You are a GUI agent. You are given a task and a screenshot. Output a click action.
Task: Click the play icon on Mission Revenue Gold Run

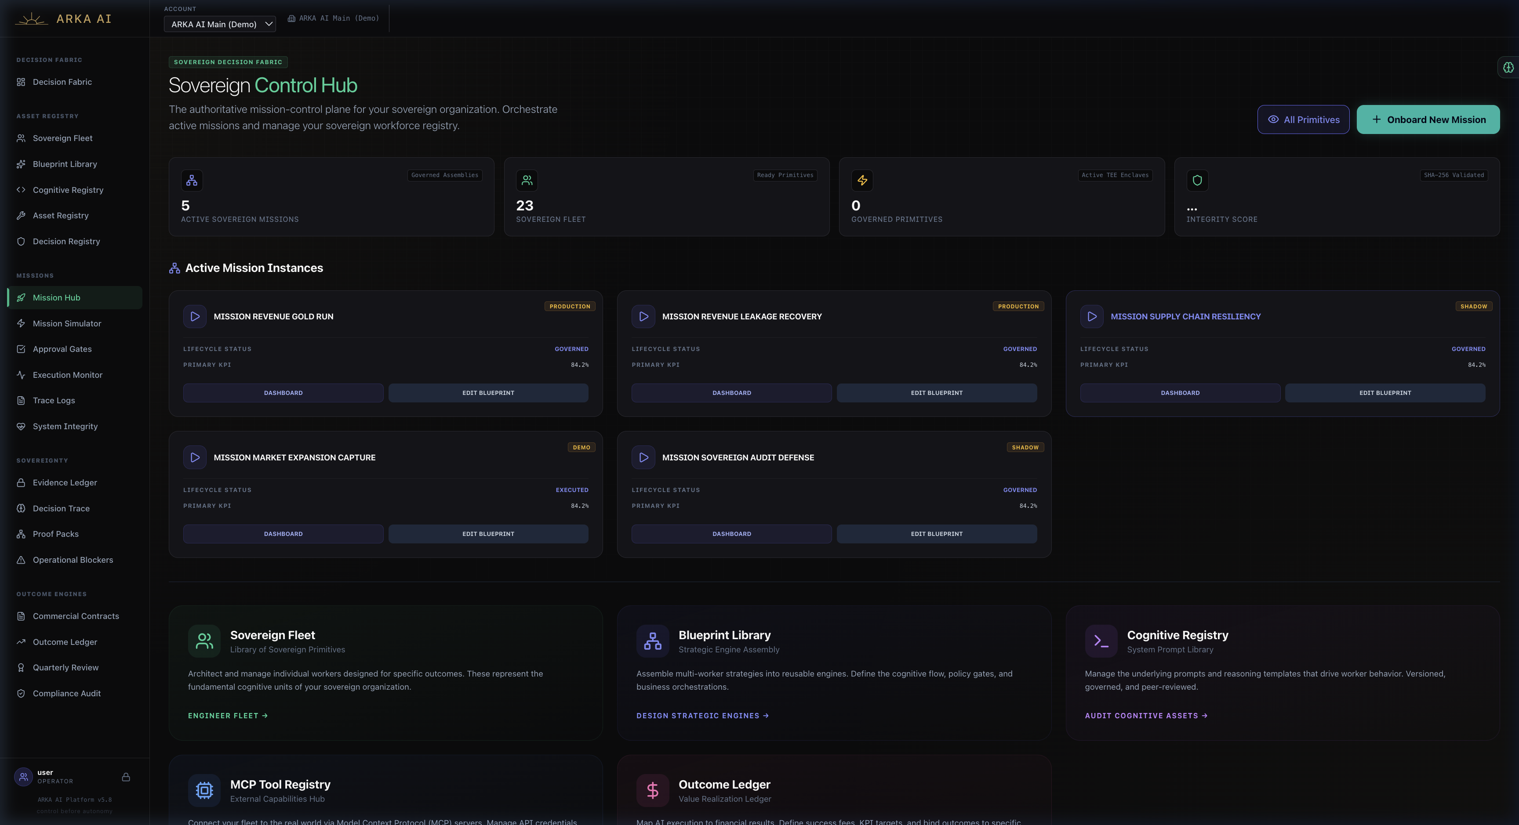195,316
